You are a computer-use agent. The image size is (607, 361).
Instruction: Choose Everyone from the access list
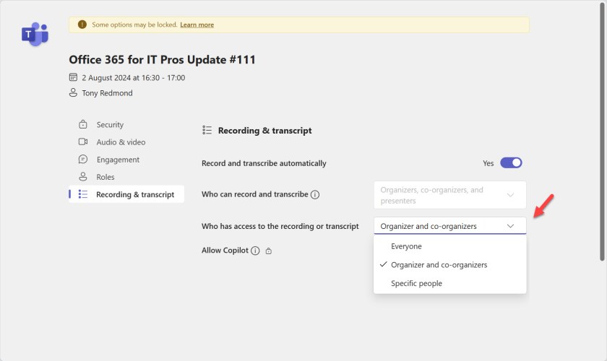click(x=449, y=246)
